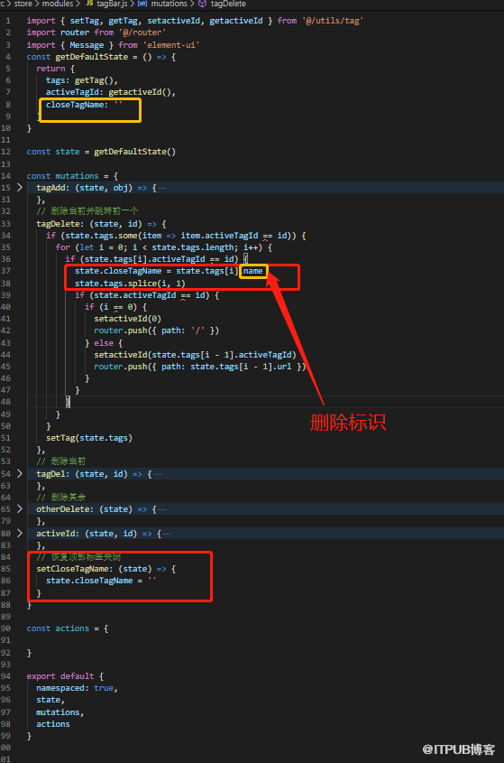Click line number 85 in the gutter
The width and height of the screenshot is (504, 763).
[x=5, y=569]
